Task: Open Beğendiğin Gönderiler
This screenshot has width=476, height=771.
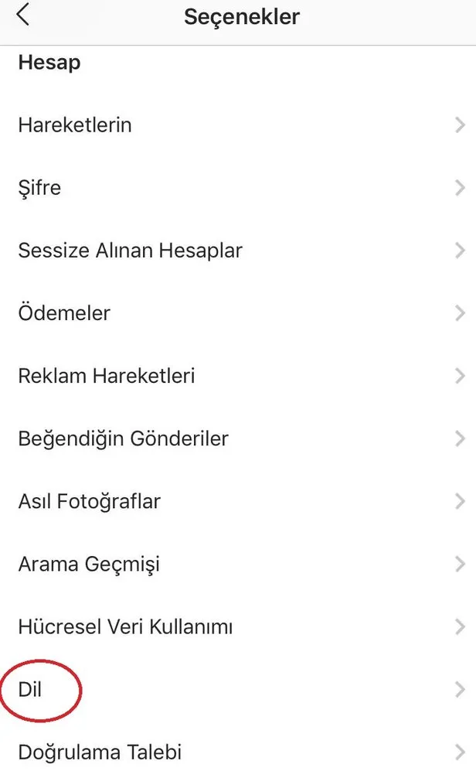Action: pyautogui.click(x=123, y=438)
